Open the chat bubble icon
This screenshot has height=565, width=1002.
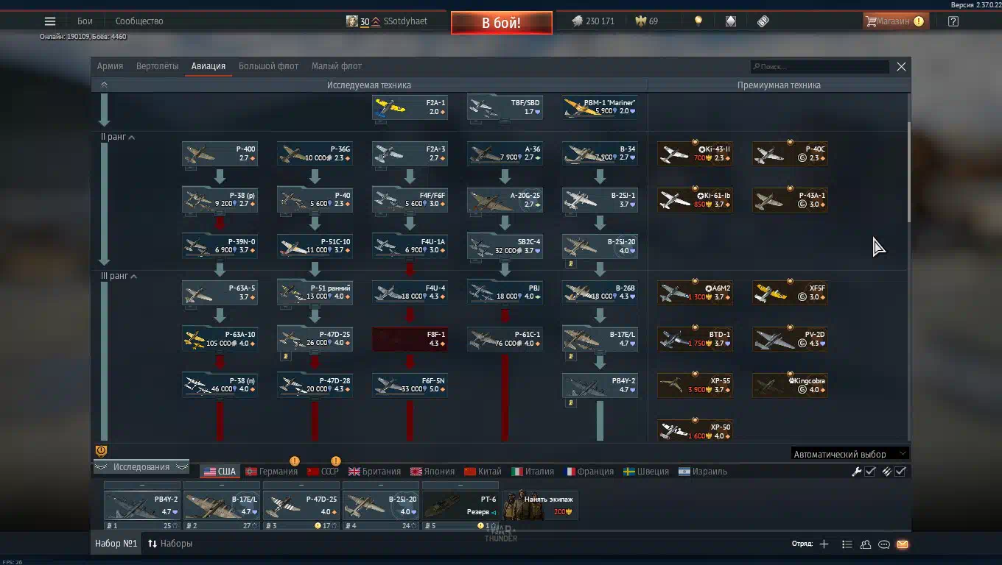click(x=884, y=544)
